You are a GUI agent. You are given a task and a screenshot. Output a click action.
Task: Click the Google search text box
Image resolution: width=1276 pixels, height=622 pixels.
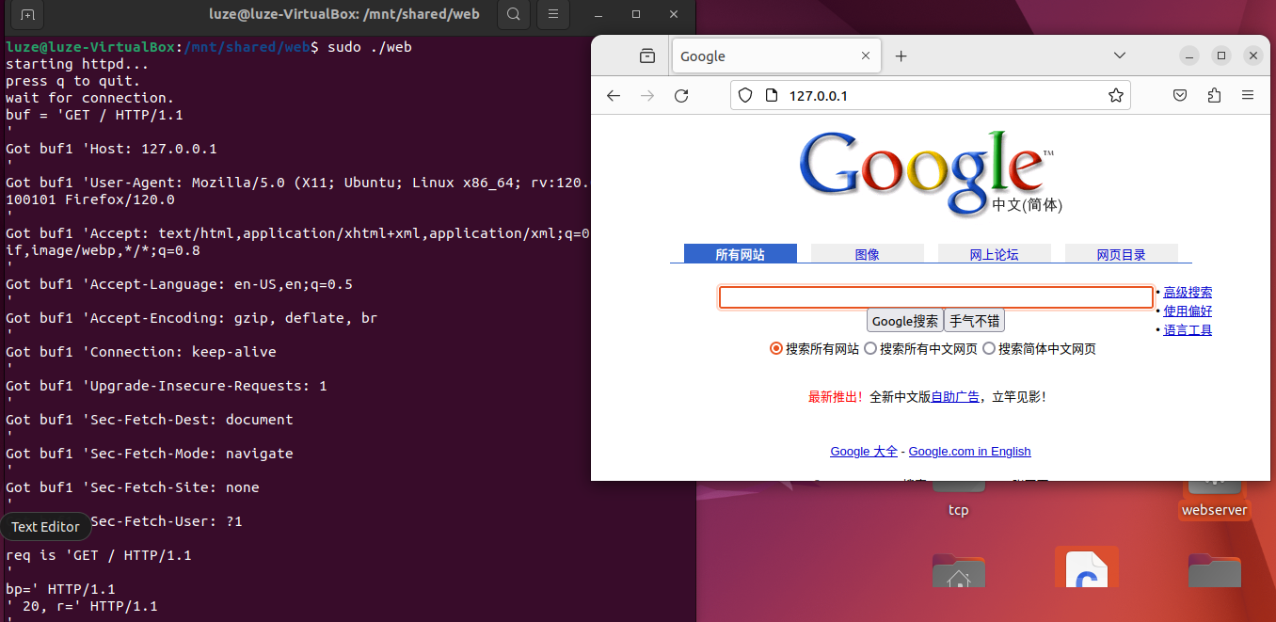(936, 297)
